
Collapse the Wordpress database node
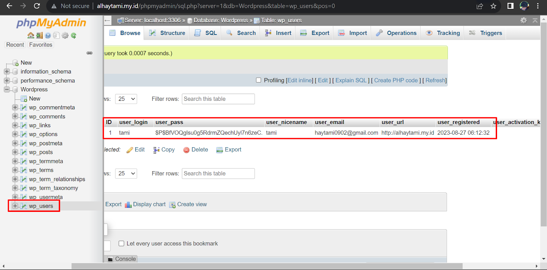(7, 90)
